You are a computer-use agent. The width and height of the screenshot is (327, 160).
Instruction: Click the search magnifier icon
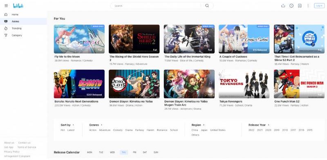coord(207,6)
